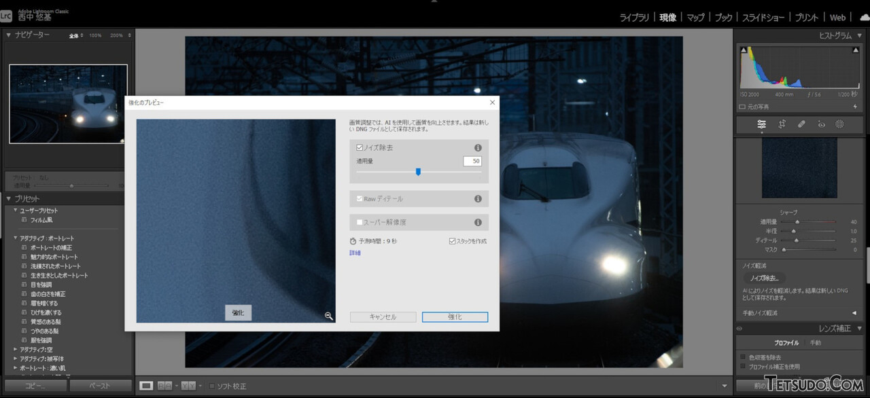Open the プリント module
This screenshot has width=870, height=398.
coord(807,18)
